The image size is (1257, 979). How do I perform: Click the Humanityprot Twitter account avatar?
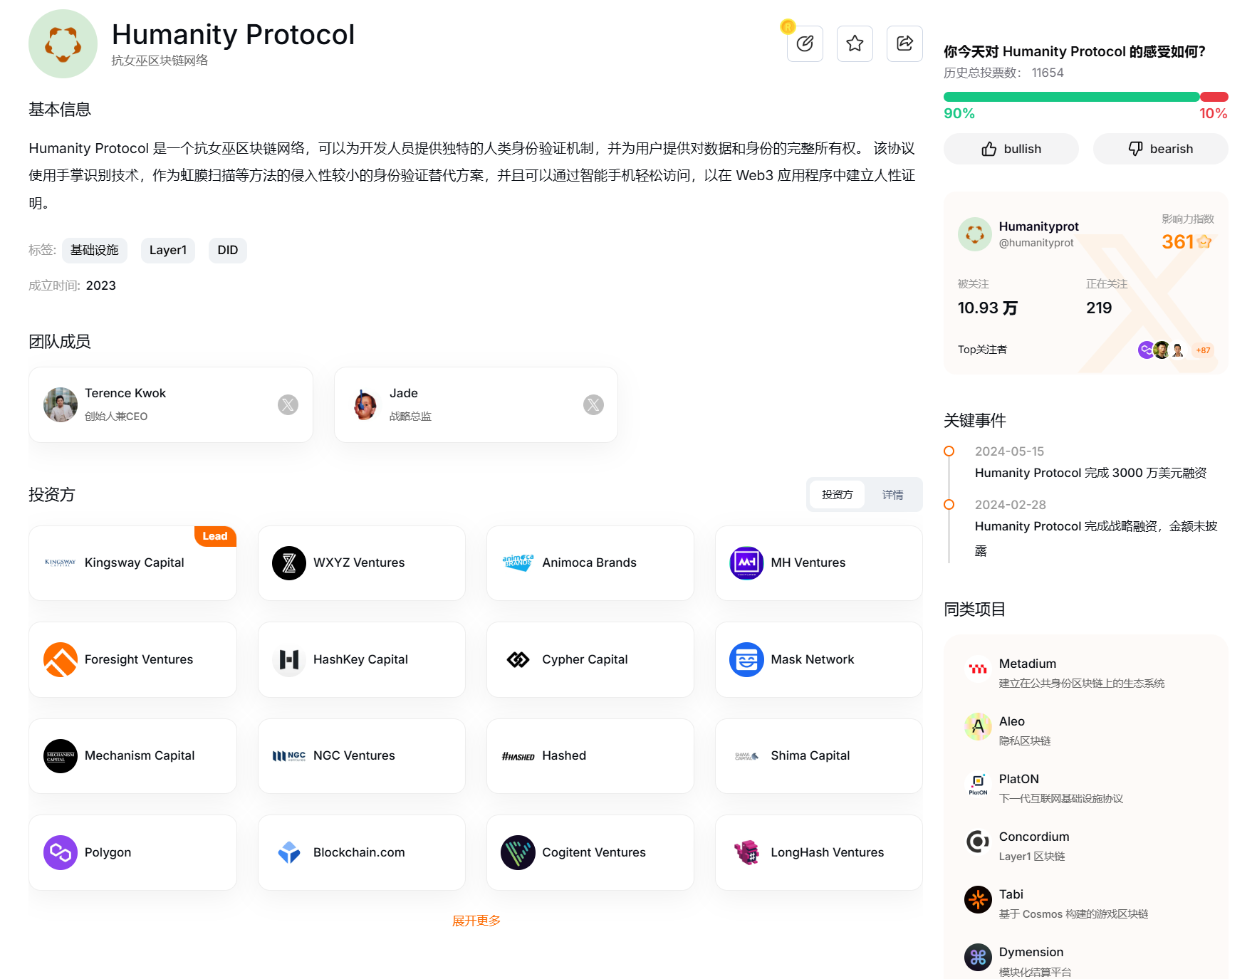(975, 234)
